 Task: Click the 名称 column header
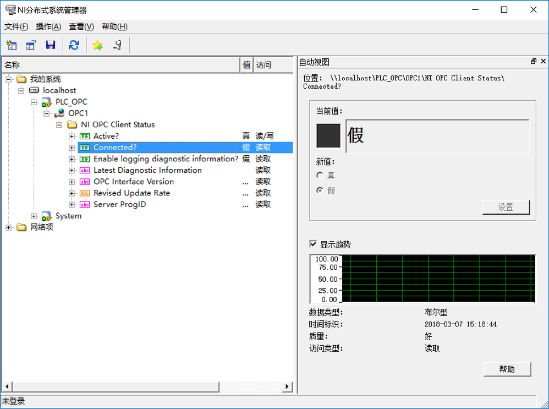[x=121, y=65]
